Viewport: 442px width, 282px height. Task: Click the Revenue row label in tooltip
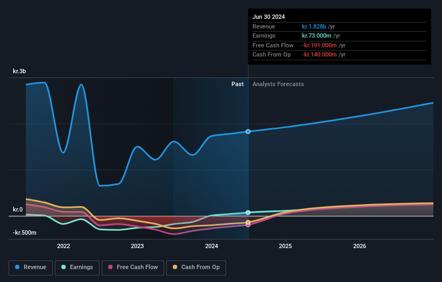point(264,26)
